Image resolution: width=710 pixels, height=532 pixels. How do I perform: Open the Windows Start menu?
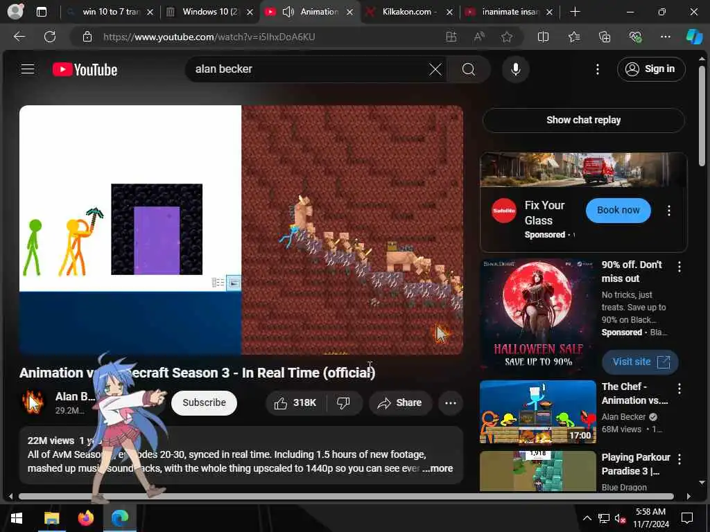tap(17, 518)
